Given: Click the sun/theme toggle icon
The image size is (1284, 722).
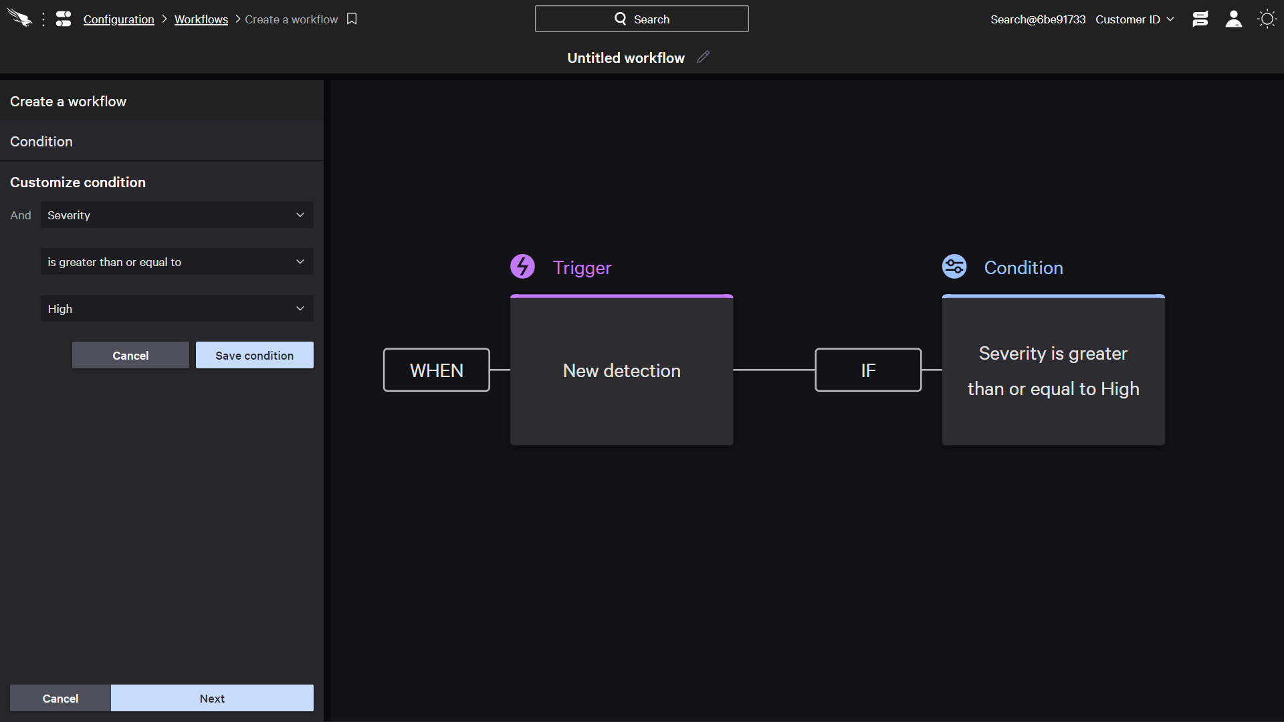Looking at the screenshot, I should 1267,19.
